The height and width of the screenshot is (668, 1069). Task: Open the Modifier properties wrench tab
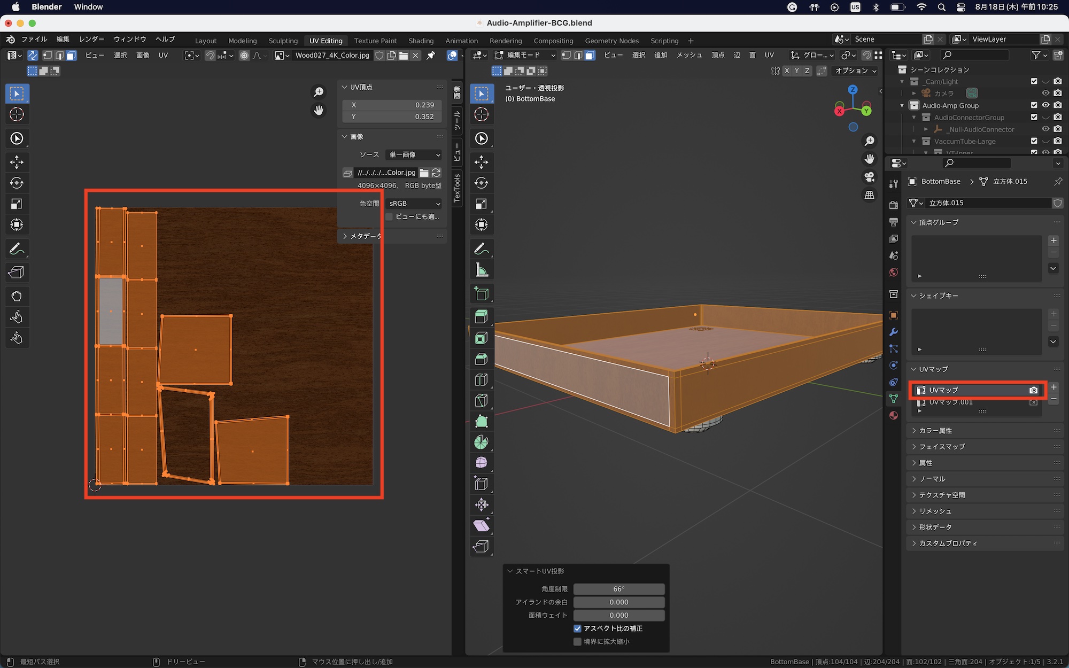[x=893, y=332]
